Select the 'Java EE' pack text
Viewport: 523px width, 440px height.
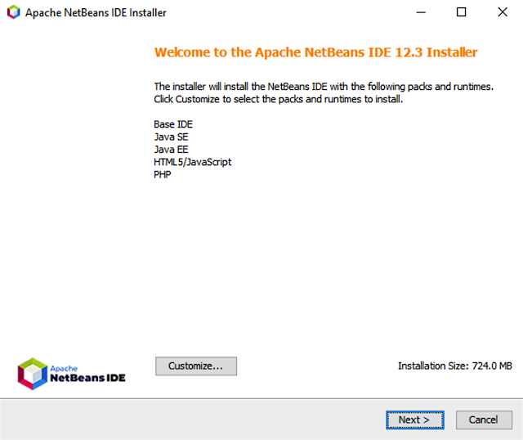point(171,150)
